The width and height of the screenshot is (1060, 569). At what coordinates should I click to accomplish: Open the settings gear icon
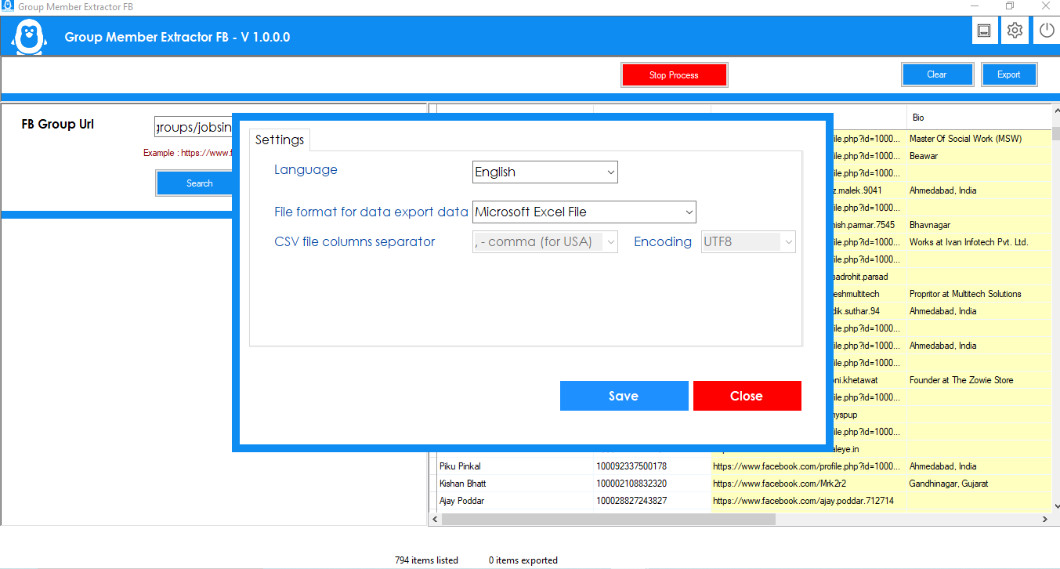point(1015,31)
